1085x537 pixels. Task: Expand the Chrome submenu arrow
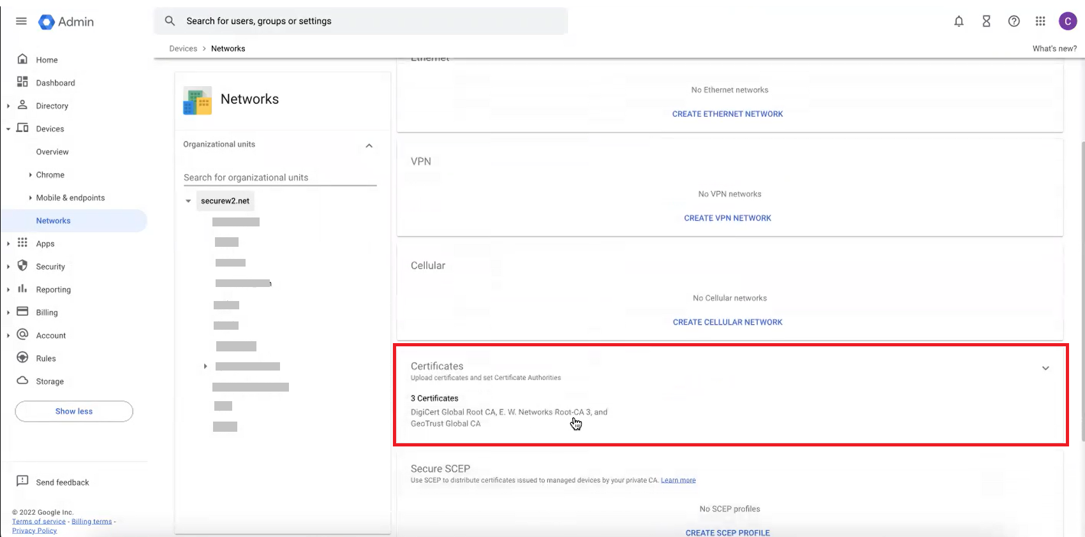[x=31, y=175]
